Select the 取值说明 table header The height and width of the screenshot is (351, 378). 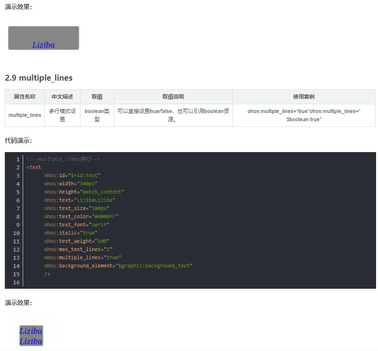coord(173,97)
